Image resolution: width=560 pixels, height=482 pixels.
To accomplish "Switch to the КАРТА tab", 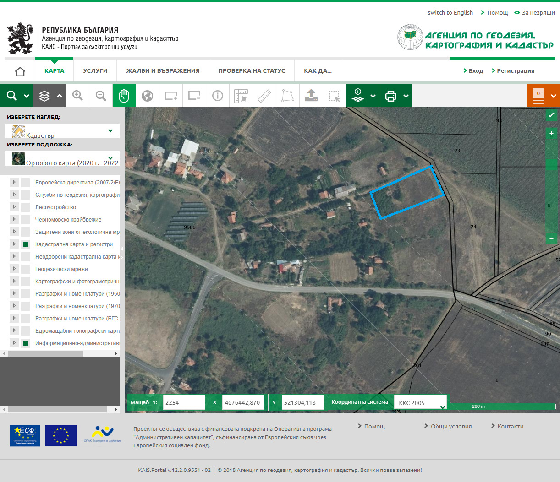I will (54, 71).
